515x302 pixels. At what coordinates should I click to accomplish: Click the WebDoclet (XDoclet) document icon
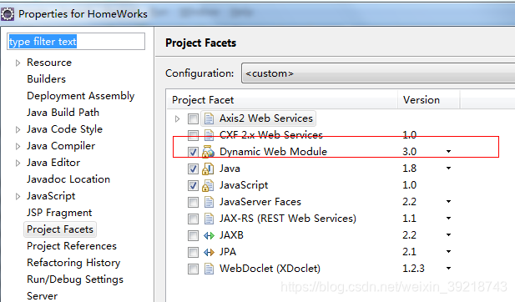click(209, 269)
